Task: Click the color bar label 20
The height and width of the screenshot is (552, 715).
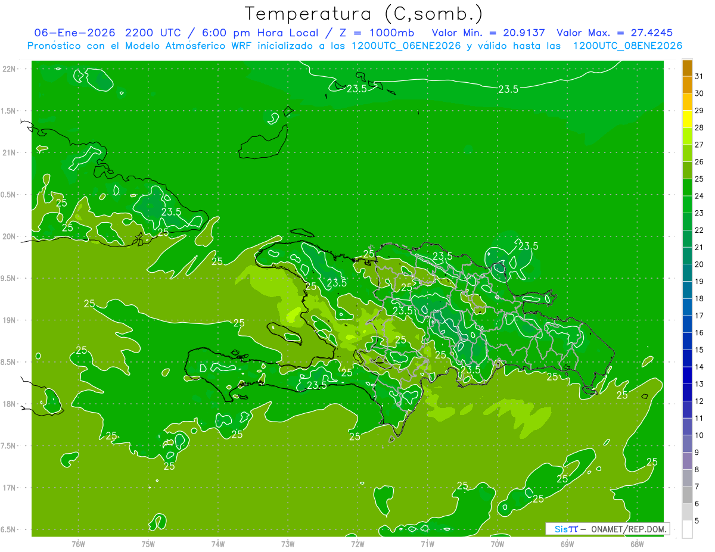Action: (x=700, y=264)
